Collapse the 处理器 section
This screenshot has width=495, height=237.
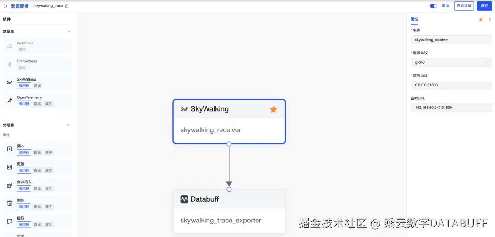[x=69, y=125]
